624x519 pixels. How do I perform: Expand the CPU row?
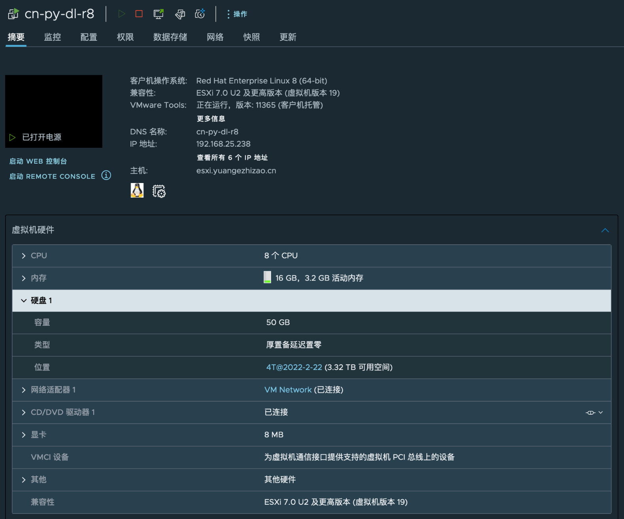pyautogui.click(x=24, y=256)
